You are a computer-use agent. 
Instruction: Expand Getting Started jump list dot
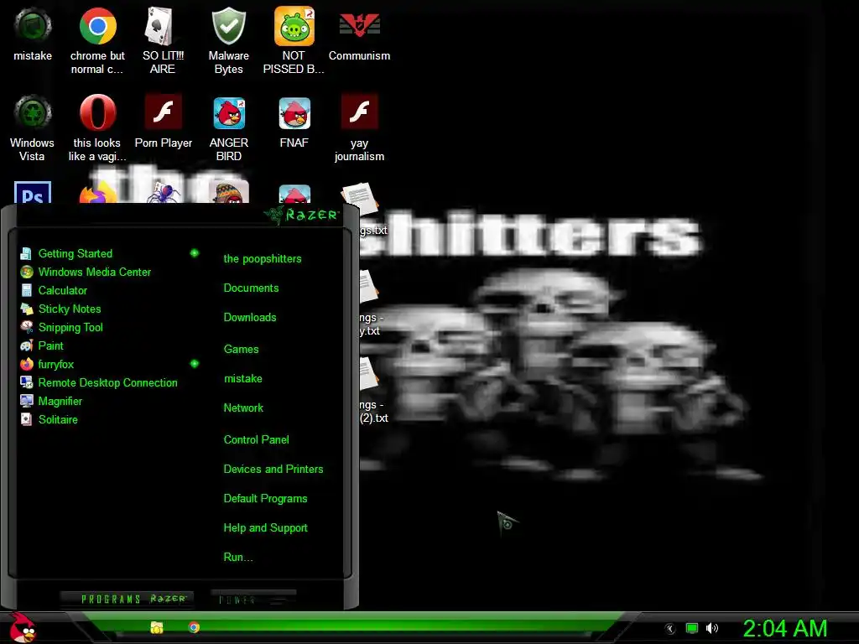click(194, 253)
